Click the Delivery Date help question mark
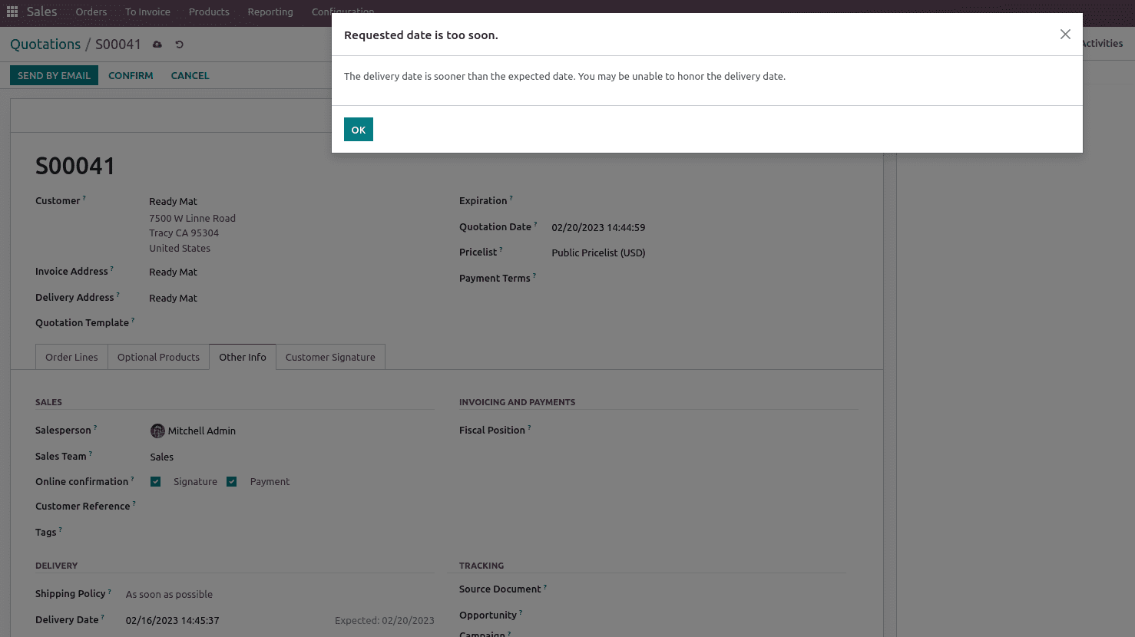 point(103,617)
